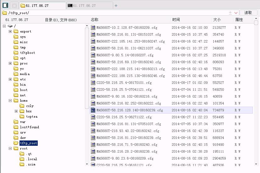Click file icon of MA5680T-222.188.215.141-08160213.cfg
This screenshot has width=260, height=173.
point(93,69)
